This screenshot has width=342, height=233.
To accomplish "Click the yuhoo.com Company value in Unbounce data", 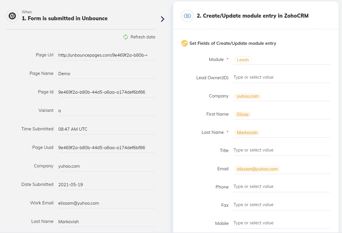I will [69, 166].
